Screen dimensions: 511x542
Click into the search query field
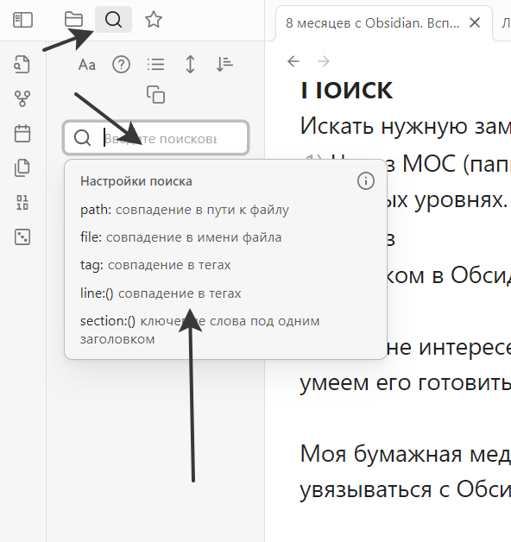click(156, 137)
